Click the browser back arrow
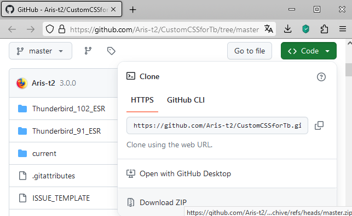The height and width of the screenshot is (216, 352). (12, 29)
